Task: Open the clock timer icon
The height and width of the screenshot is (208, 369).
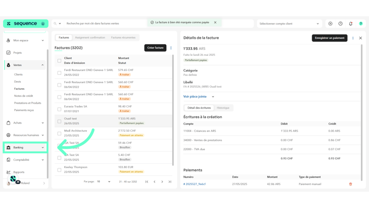Action: coord(341,24)
